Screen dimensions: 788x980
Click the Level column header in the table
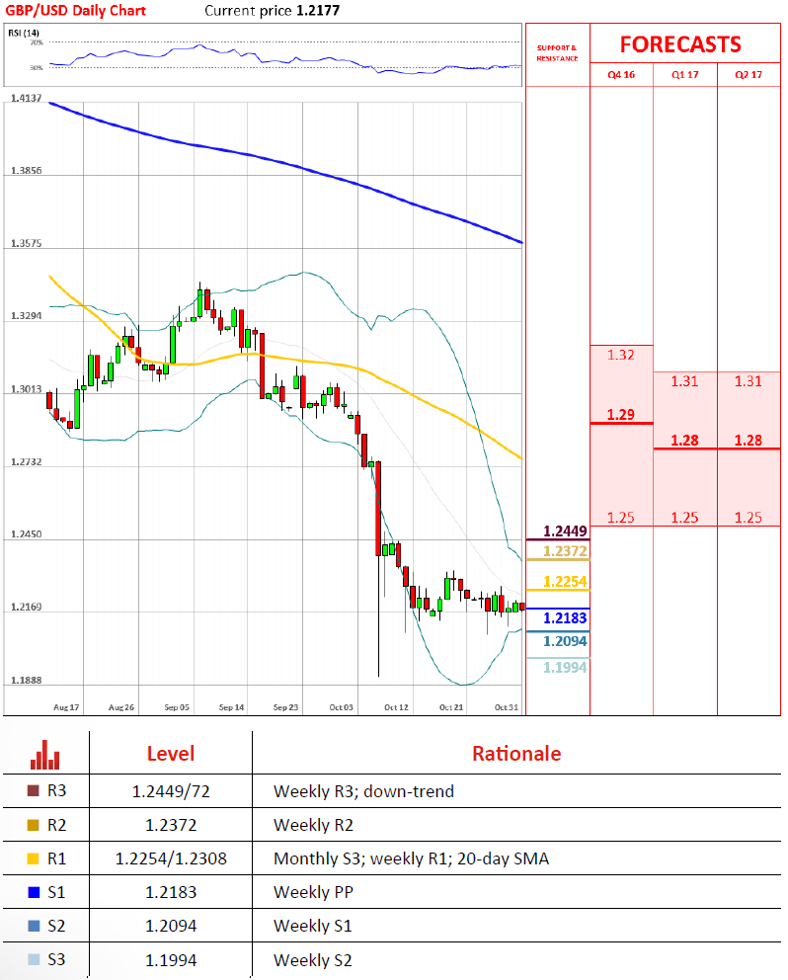pos(171,754)
